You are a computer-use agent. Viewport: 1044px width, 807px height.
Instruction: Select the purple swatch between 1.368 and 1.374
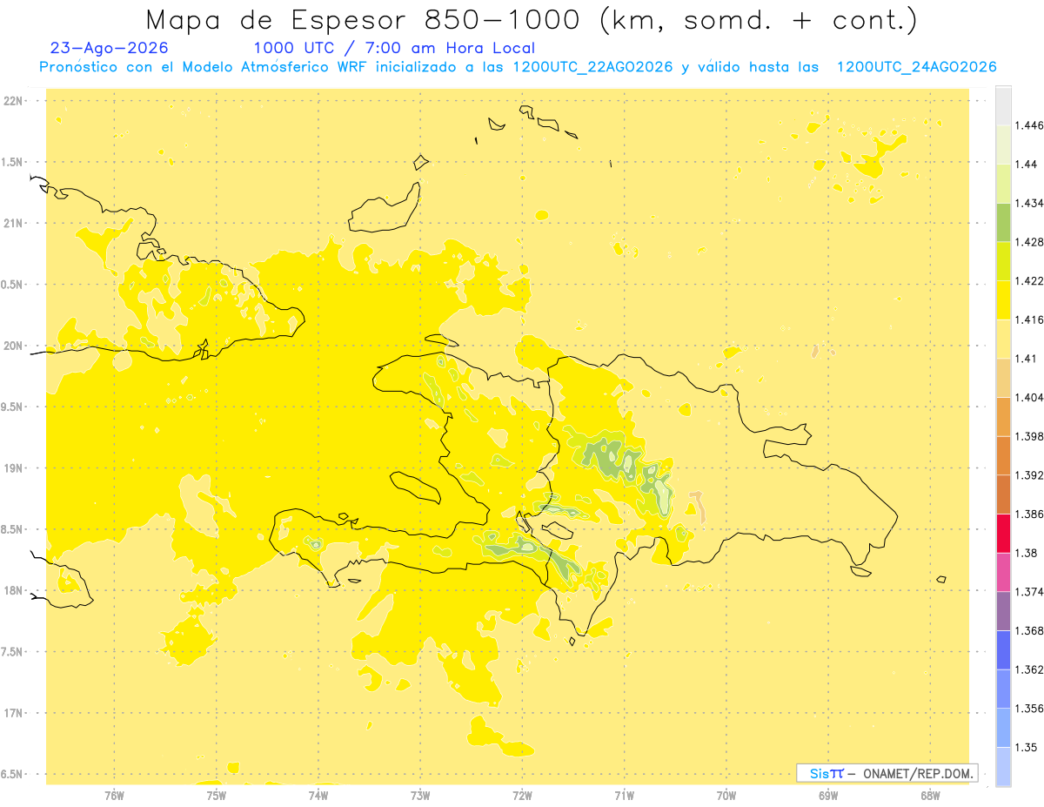pos(1003,610)
